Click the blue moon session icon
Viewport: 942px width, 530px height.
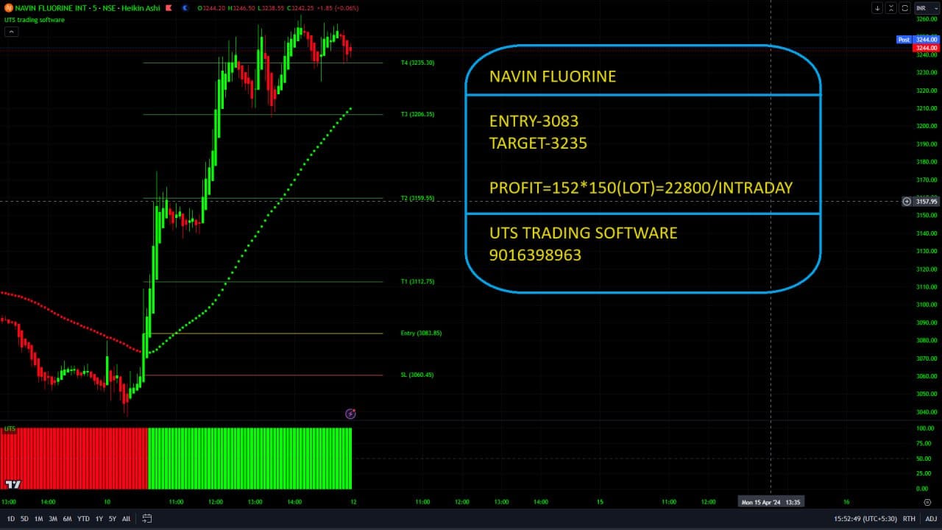(x=185, y=8)
